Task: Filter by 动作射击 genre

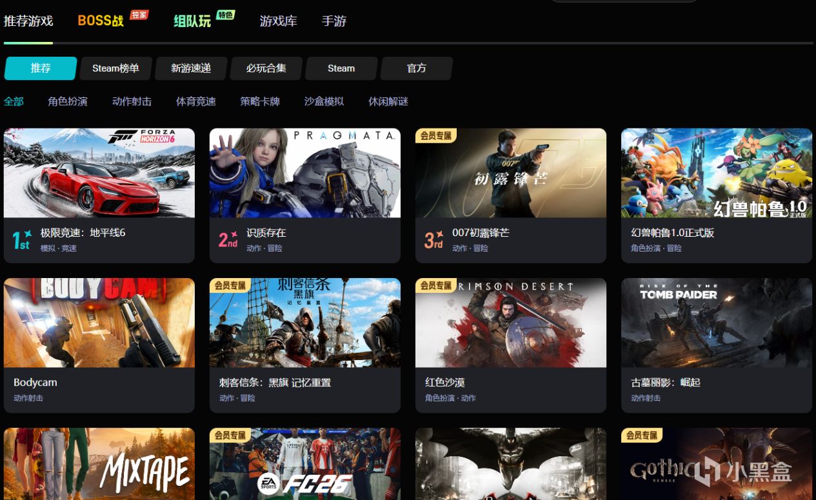Action: point(132,101)
